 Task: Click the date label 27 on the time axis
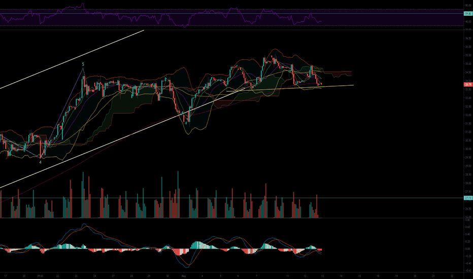[113, 275]
